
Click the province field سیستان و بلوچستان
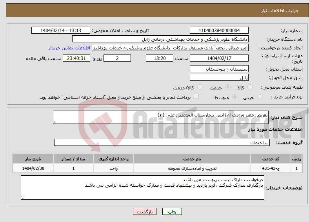(x=219, y=69)
